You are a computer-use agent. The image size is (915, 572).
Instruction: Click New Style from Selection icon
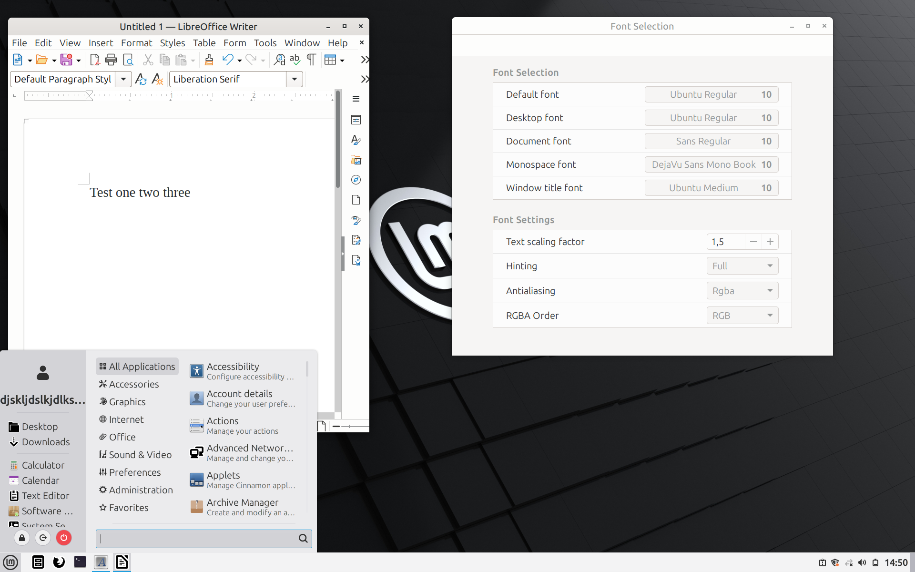click(157, 79)
